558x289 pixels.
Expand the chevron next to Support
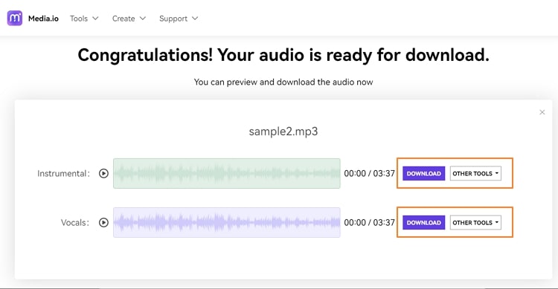pos(195,18)
